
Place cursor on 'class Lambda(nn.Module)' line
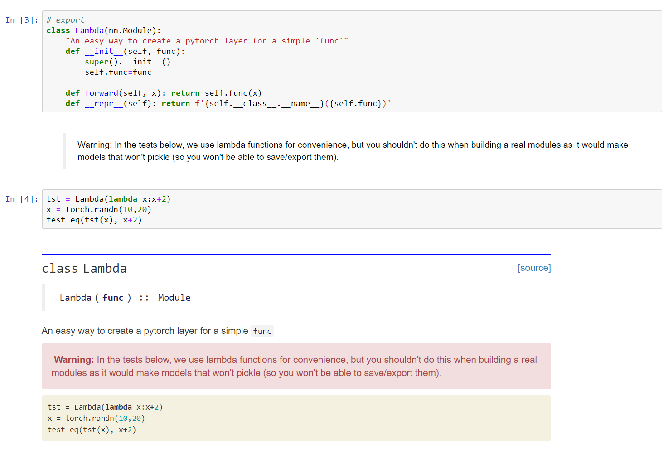pos(103,30)
